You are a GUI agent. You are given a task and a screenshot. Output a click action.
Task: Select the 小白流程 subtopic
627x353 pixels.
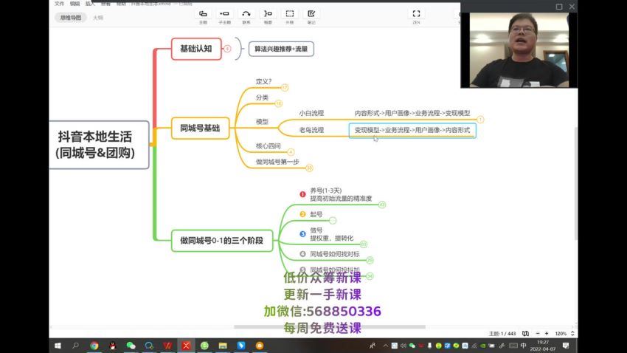coord(311,113)
